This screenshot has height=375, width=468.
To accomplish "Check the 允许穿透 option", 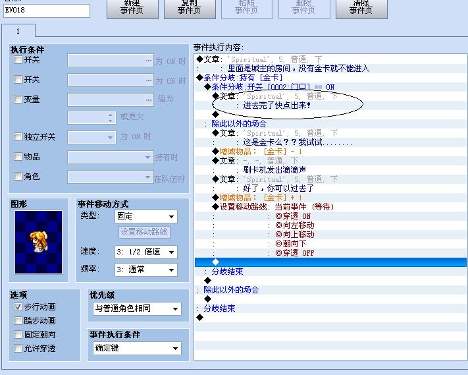I will coord(18,348).
